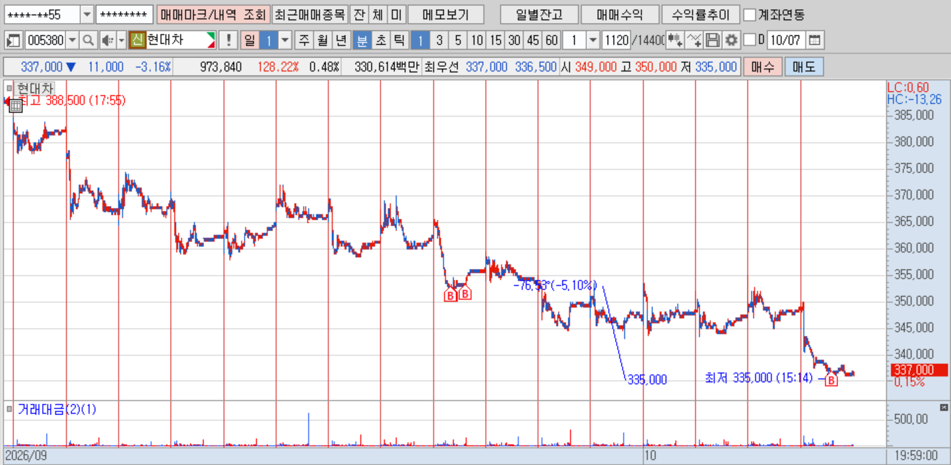
Task: Click the 최고 388,500 (17:55) label
Action: click(72, 100)
